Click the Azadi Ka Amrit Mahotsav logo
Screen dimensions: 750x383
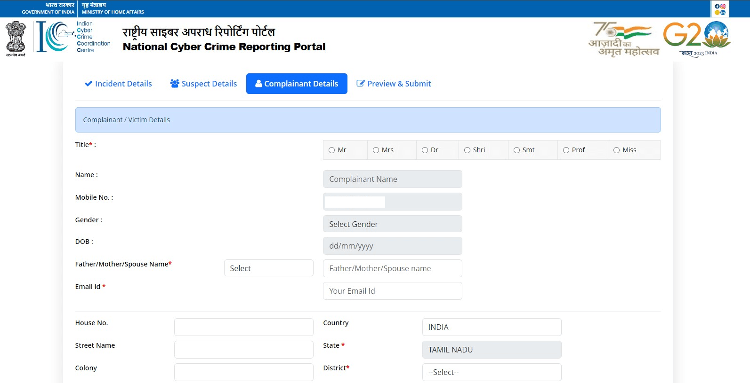624,39
